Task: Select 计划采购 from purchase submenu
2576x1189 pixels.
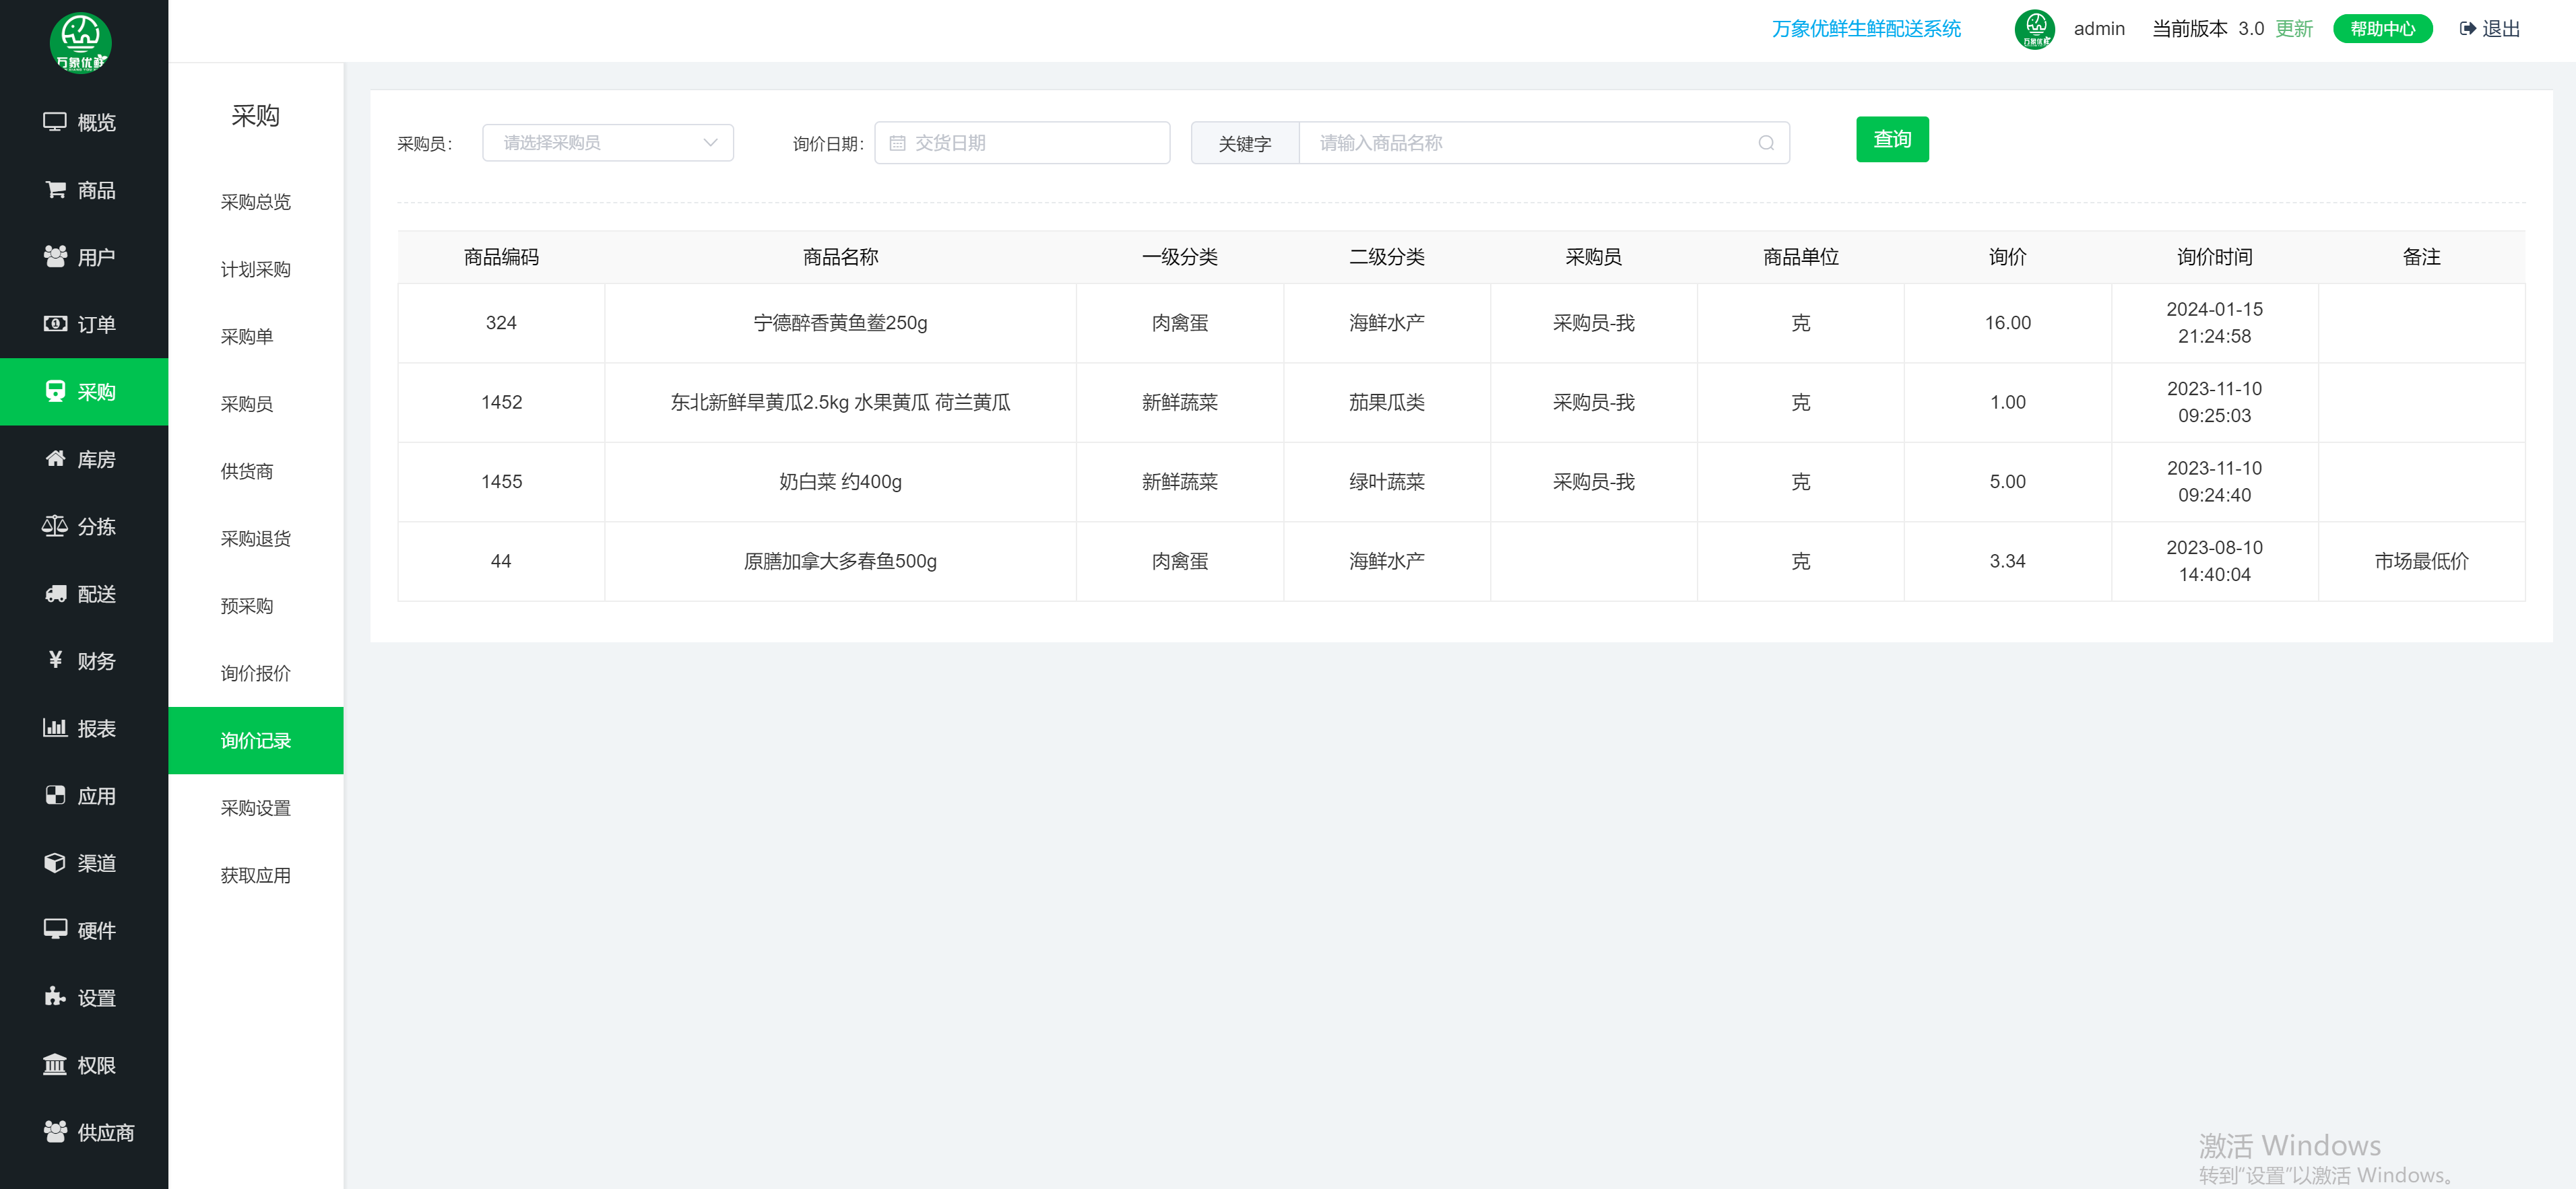Action: (x=255, y=269)
